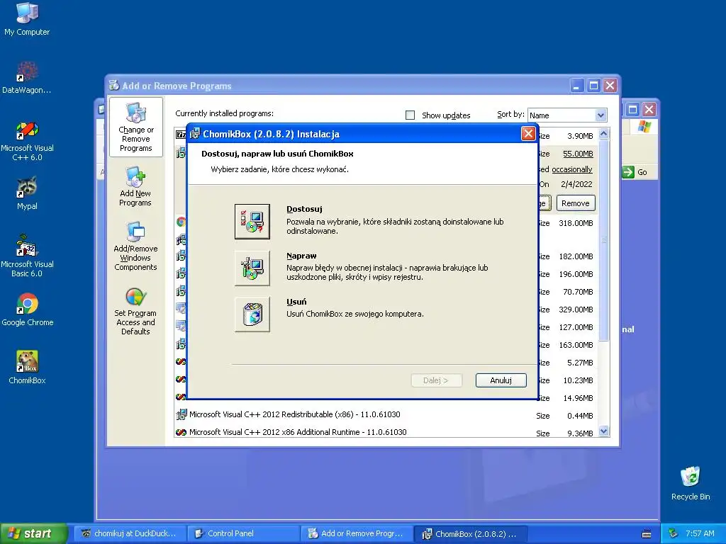Select the Usuń uninstall icon button
Viewport: 726px width, 544px height.
[x=252, y=314]
